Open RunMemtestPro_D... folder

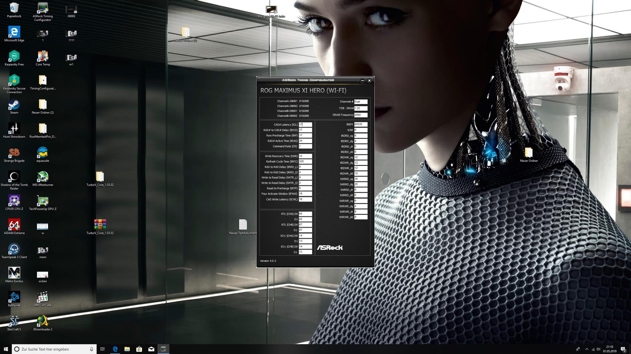coord(43,131)
